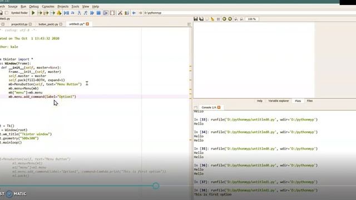
Task: Click the console input line In [33]
Action: tap(256, 119)
